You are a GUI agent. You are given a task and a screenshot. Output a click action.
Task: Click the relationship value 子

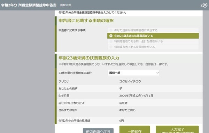click(x=121, y=88)
